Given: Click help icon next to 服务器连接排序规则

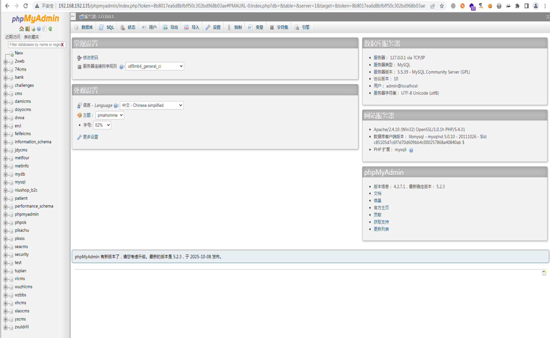Looking at the screenshot, I should (x=121, y=67).
